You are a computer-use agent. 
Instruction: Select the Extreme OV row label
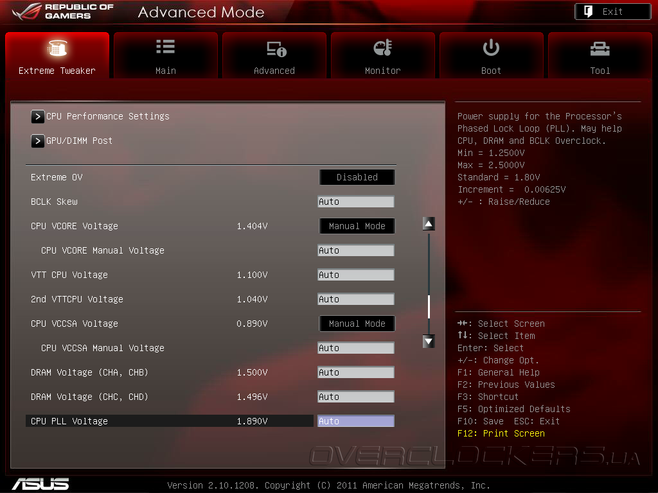[x=57, y=177]
